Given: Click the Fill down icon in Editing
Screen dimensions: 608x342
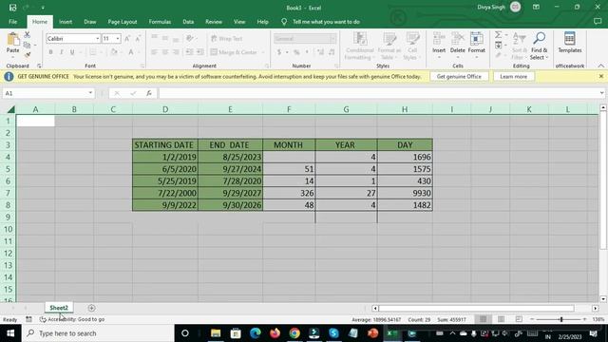Looking at the screenshot, I should (498, 45).
